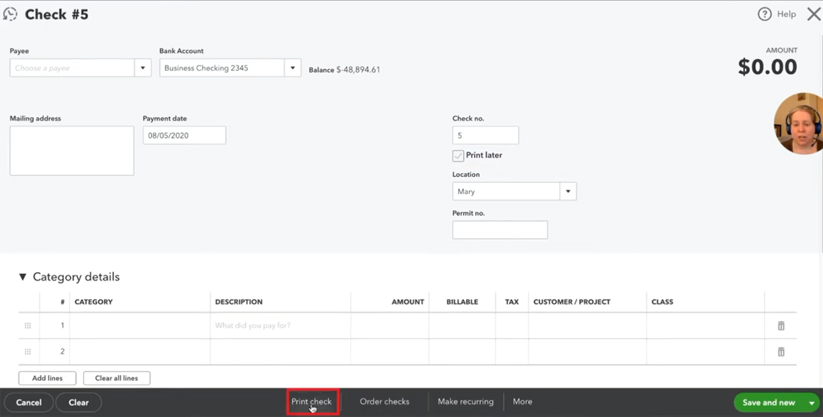
Task: Click the Check #5 title
Action: point(57,14)
